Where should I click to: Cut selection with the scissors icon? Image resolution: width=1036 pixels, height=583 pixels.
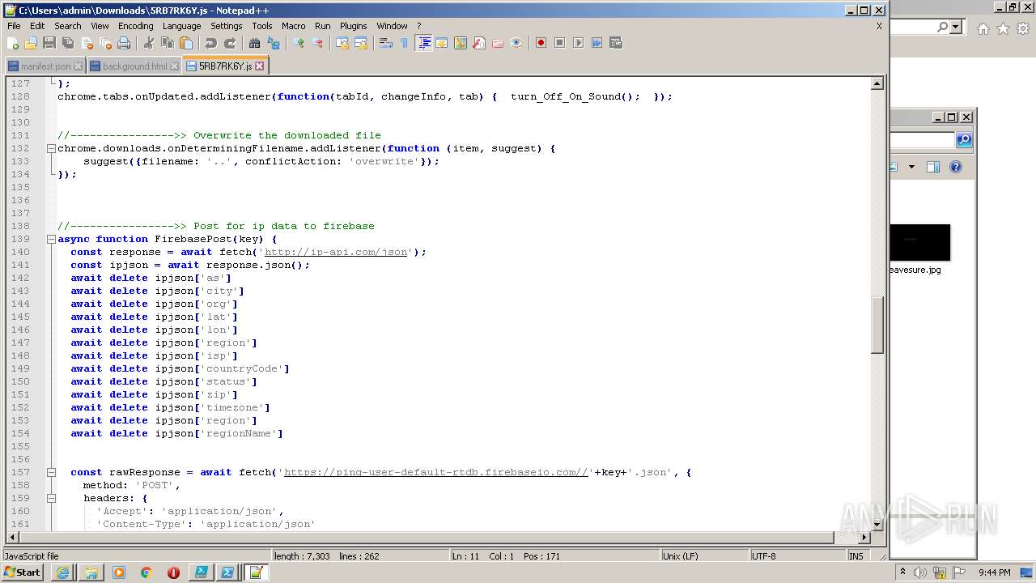coord(149,43)
